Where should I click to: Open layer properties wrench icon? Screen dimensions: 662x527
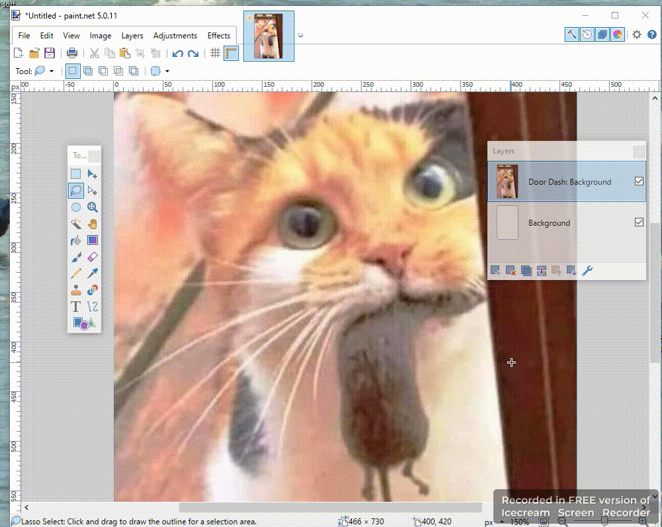coord(587,271)
